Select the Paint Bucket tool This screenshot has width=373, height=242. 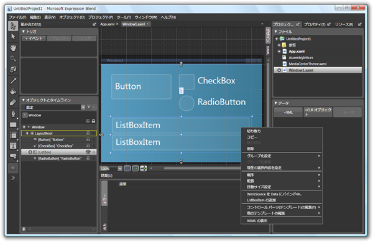click(x=13, y=91)
